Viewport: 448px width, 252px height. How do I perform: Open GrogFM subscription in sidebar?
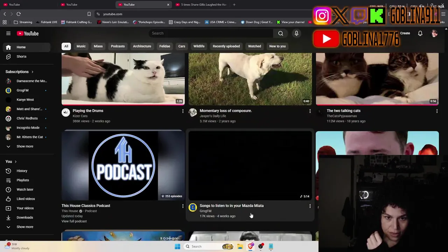point(27,90)
